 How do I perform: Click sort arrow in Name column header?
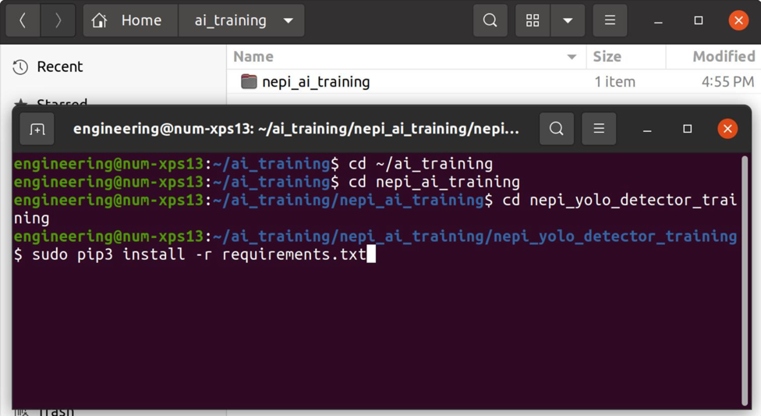572,57
